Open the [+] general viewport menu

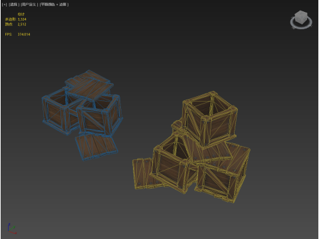click(x=4, y=5)
